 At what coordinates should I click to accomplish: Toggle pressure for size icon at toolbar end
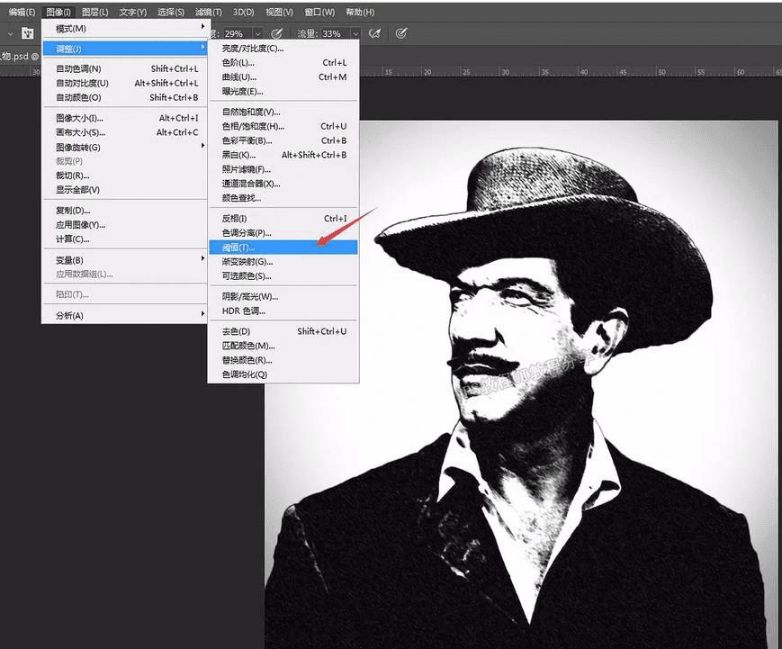coord(401,33)
